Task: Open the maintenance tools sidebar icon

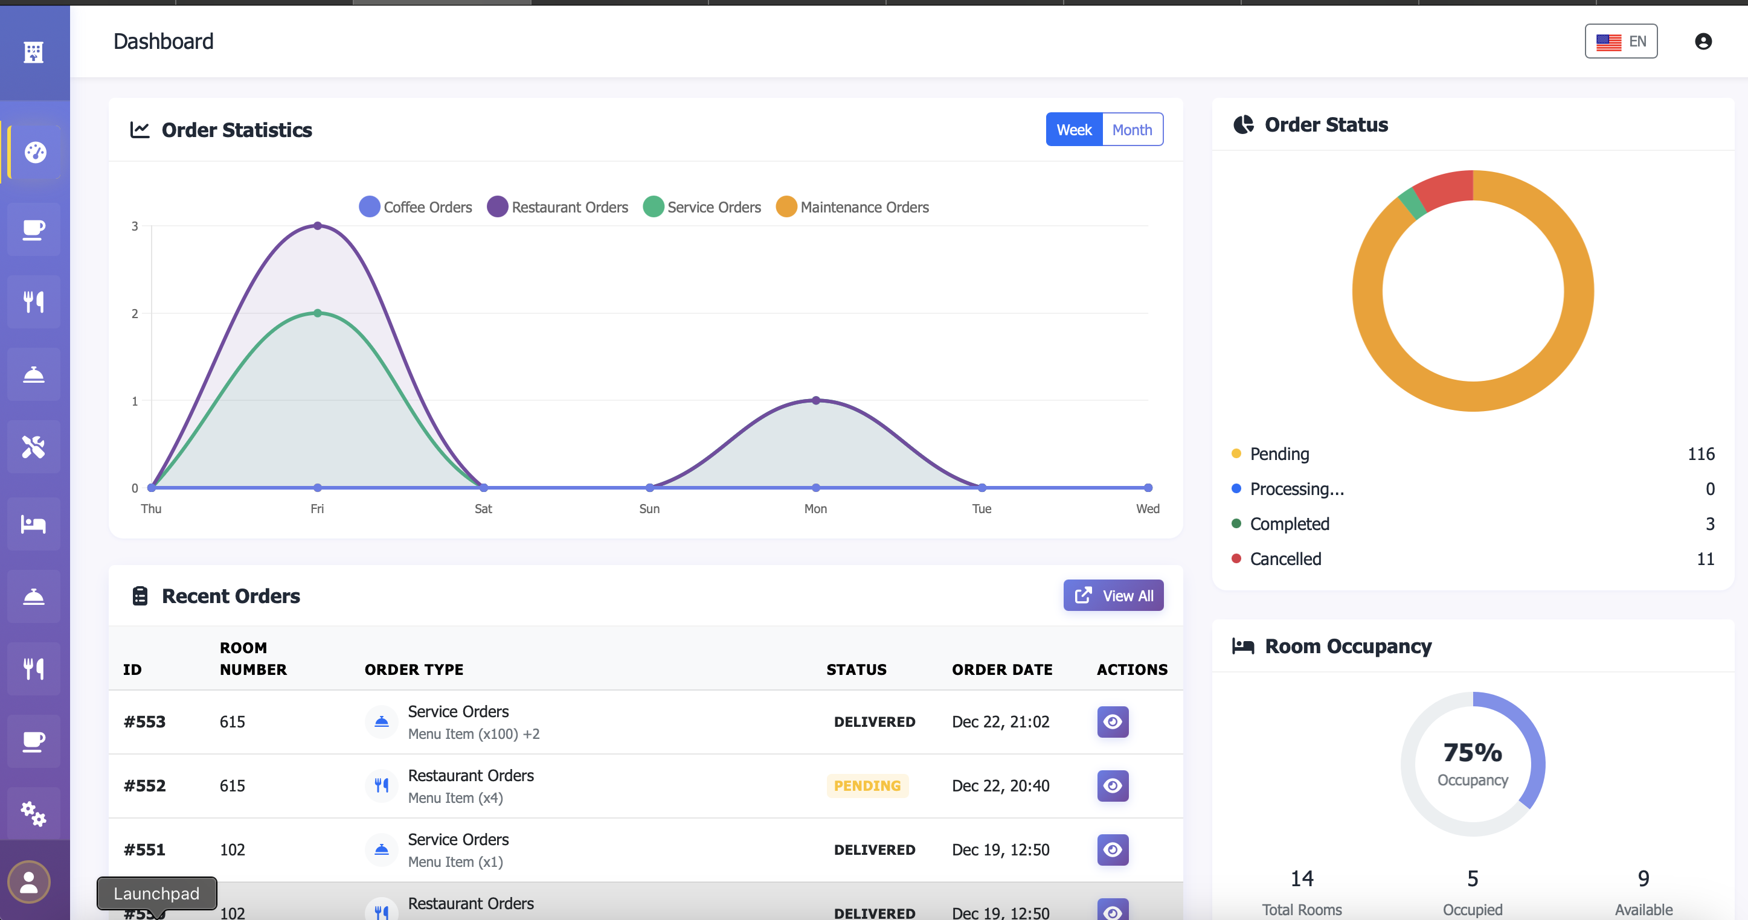Action: (33, 447)
